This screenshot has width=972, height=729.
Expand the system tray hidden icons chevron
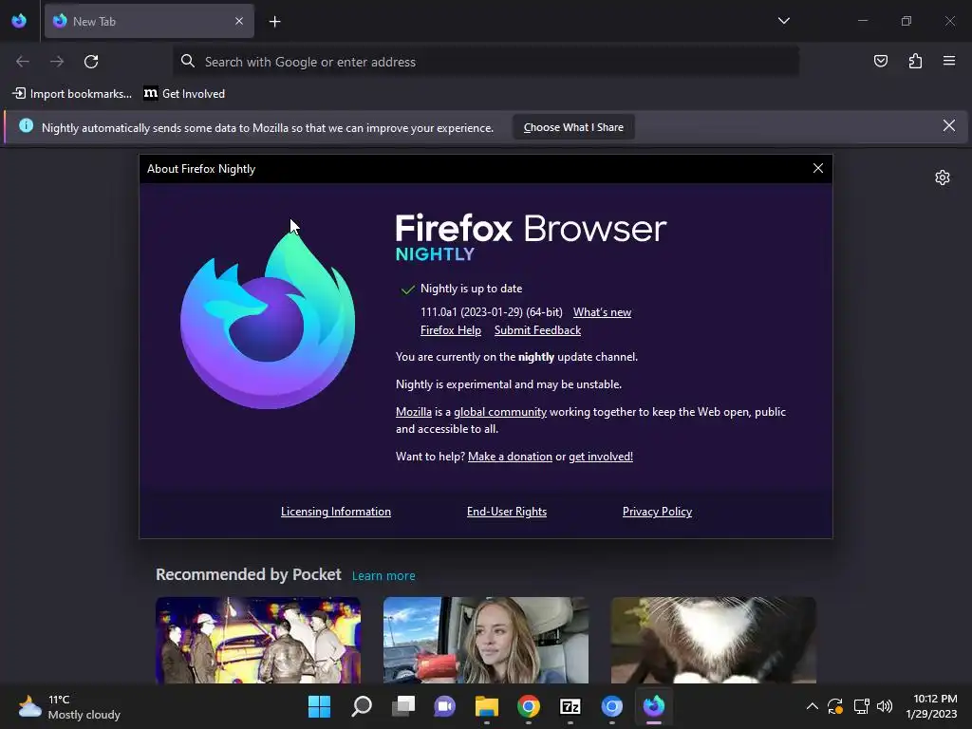812,706
